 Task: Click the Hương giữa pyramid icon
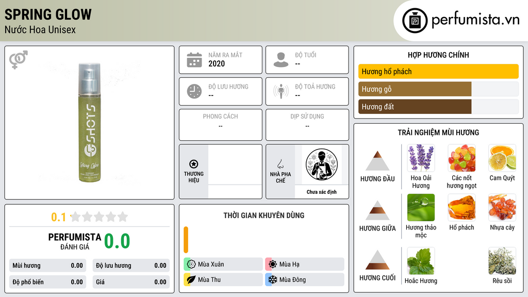point(377,210)
